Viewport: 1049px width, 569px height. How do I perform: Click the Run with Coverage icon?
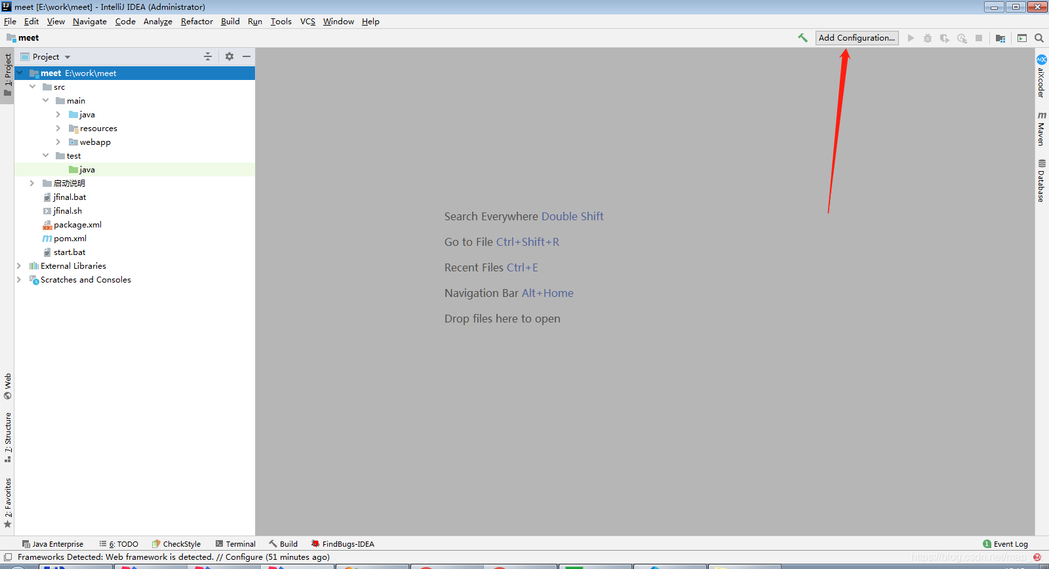coord(945,38)
